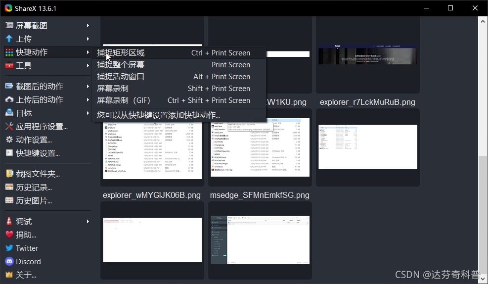Maximize the ShareX window
This screenshot has width=488, height=284.
click(450, 8)
